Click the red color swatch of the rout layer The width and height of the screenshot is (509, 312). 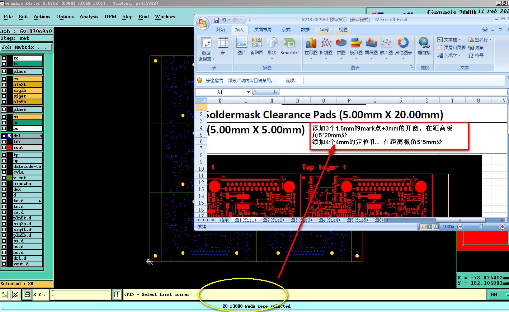pos(10,147)
